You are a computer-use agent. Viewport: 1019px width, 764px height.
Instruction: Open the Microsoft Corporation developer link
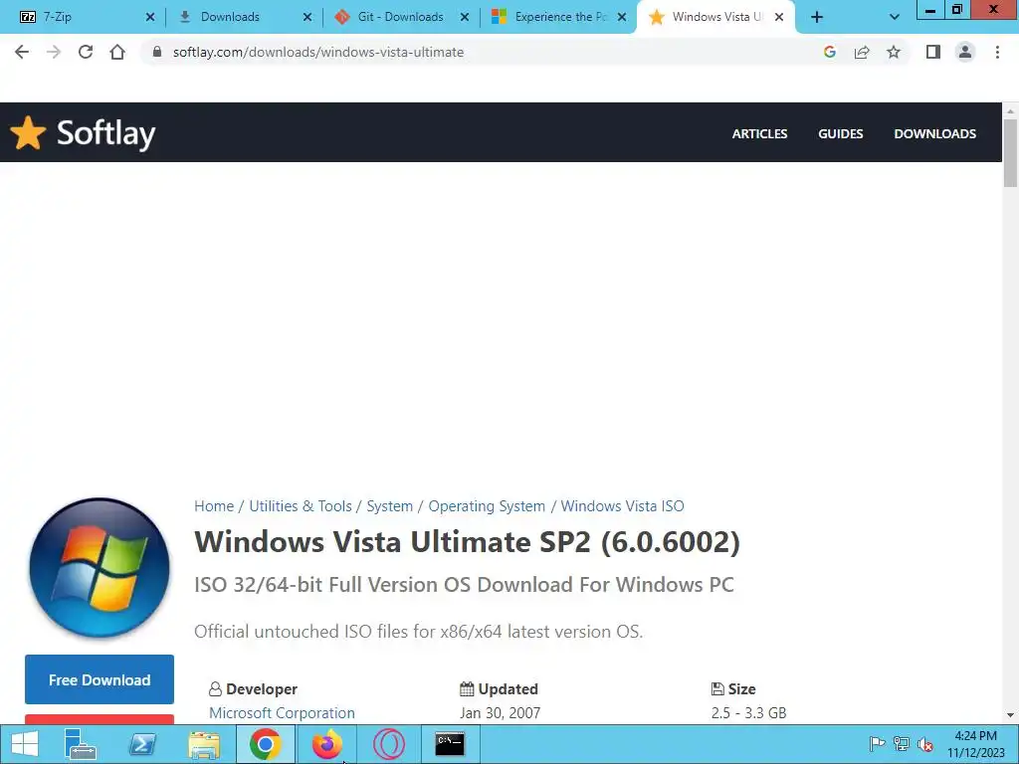tap(282, 713)
